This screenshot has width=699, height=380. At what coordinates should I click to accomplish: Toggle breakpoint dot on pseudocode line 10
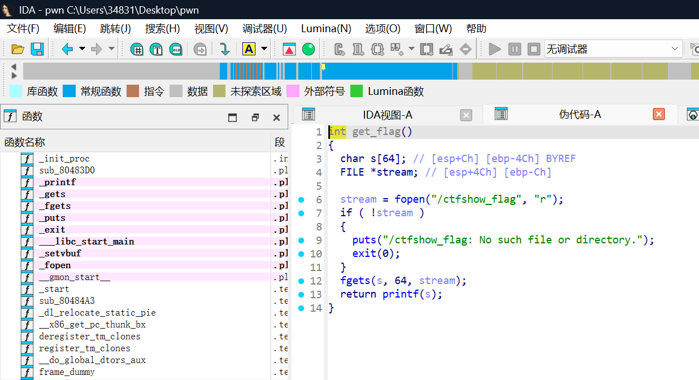point(301,254)
